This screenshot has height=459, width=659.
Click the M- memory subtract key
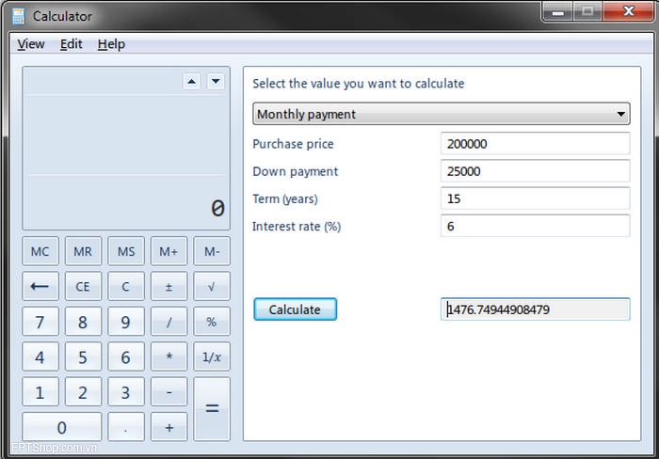tap(212, 251)
